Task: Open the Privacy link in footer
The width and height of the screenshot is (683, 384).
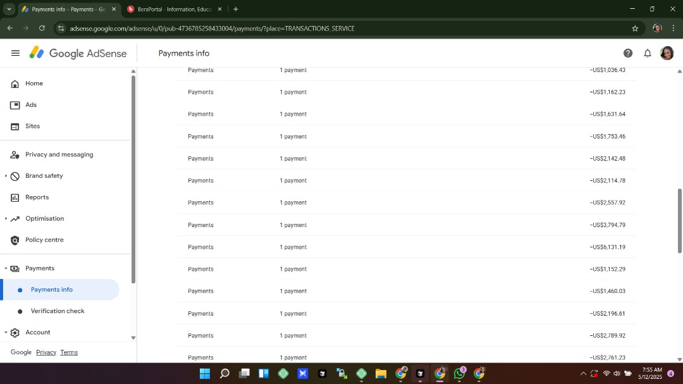Action: 46,352
